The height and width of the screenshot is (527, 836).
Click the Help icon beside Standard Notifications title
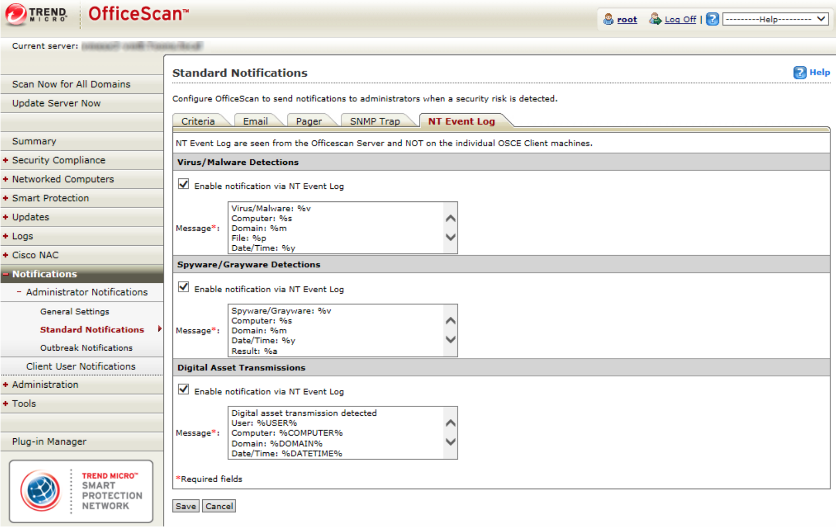(799, 73)
